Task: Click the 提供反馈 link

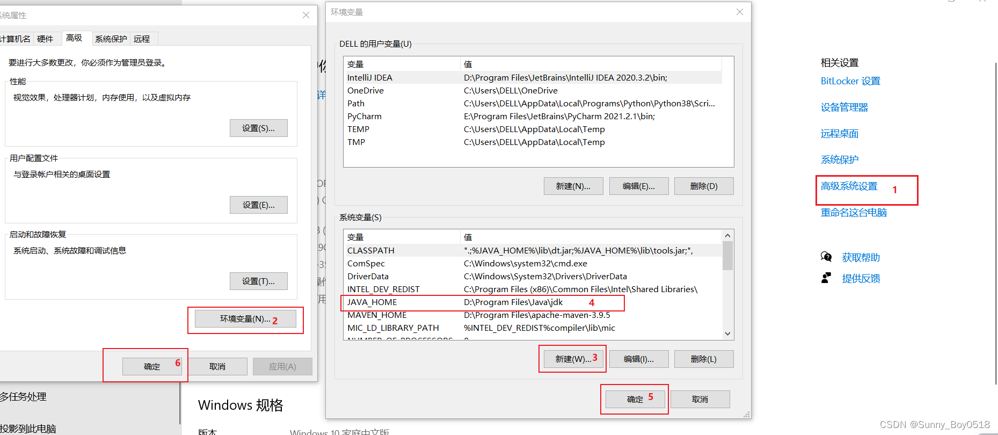Action: coord(861,278)
